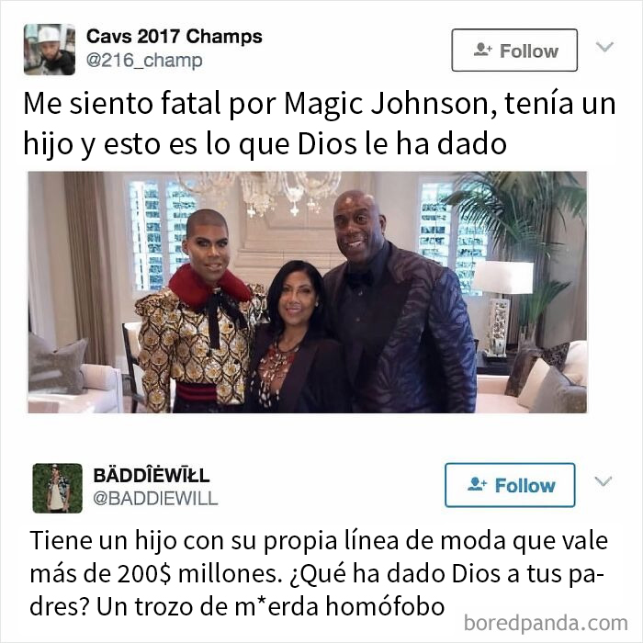643x643 pixels.
Task: Open the attached photo in the first tweet
Action: 308,292
